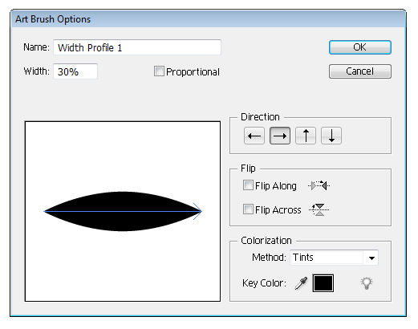The height and width of the screenshot is (329, 418).
Task: Click the black Key Color swatch
Action: (323, 283)
